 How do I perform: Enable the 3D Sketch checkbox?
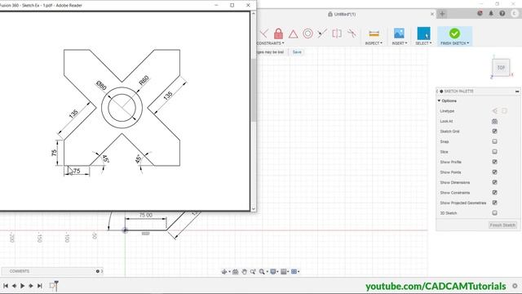pyautogui.click(x=495, y=213)
